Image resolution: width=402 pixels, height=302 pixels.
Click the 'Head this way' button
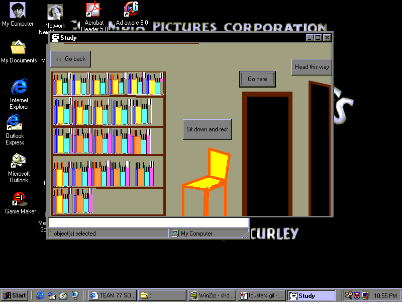pyautogui.click(x=312, y=67)
